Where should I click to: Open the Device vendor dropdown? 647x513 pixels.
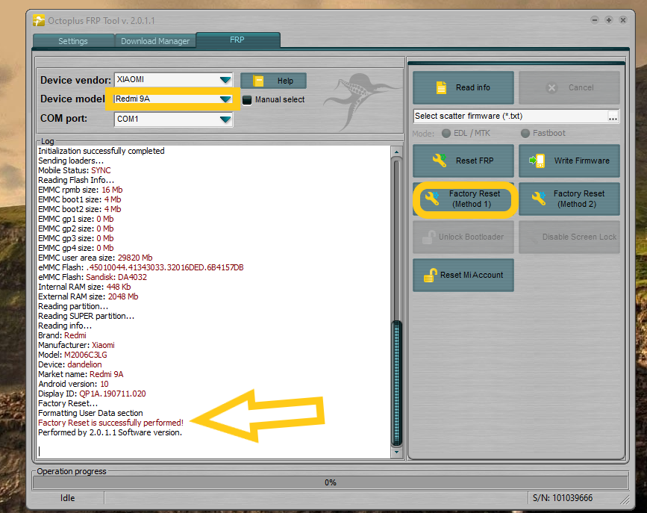[225, 80]
